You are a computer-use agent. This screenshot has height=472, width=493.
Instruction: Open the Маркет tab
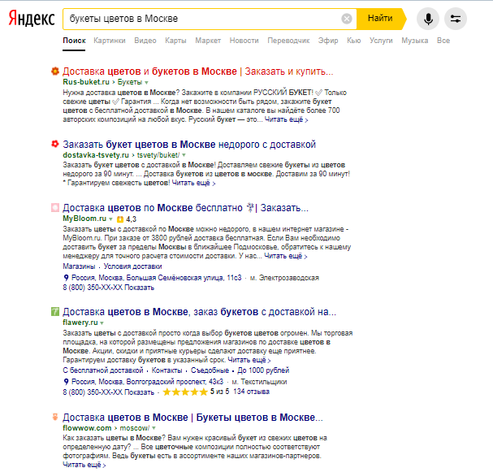pyautogui.click(x=208, y=41)
